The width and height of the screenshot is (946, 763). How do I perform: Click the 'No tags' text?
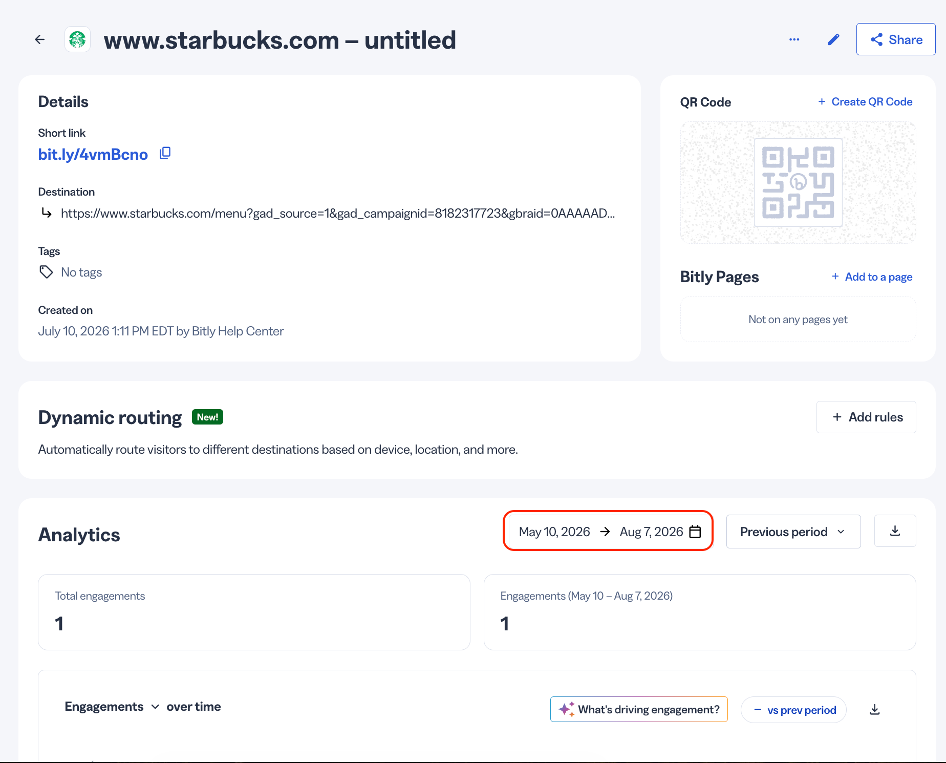81,272
